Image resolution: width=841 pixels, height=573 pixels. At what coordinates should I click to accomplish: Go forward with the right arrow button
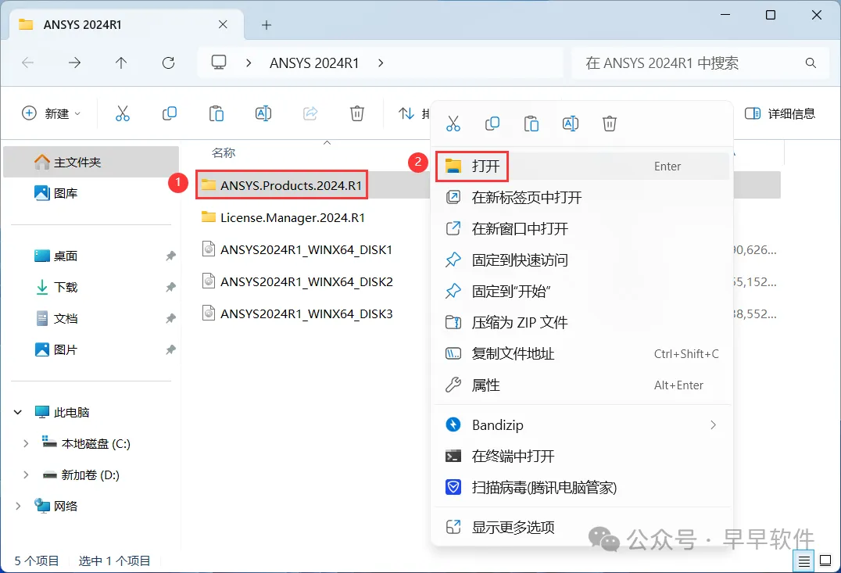pos(74,63)
